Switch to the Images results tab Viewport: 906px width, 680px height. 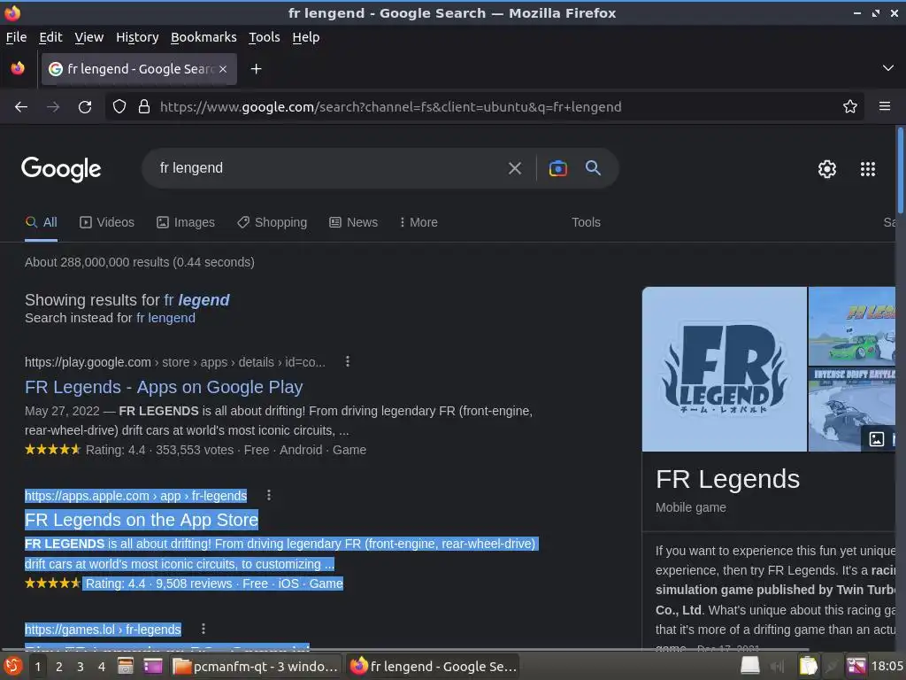click(x=186, y=222)
